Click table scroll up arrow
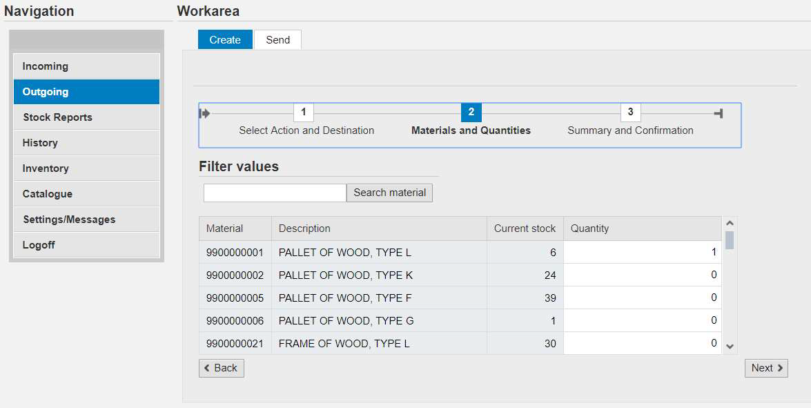The image size is (811, 408). pyautogui.click(x=730, y=224)
